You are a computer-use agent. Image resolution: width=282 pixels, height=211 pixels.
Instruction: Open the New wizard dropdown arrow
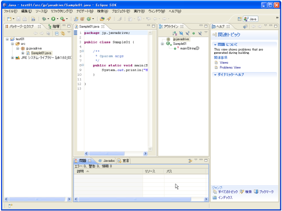tap(14, 19)
